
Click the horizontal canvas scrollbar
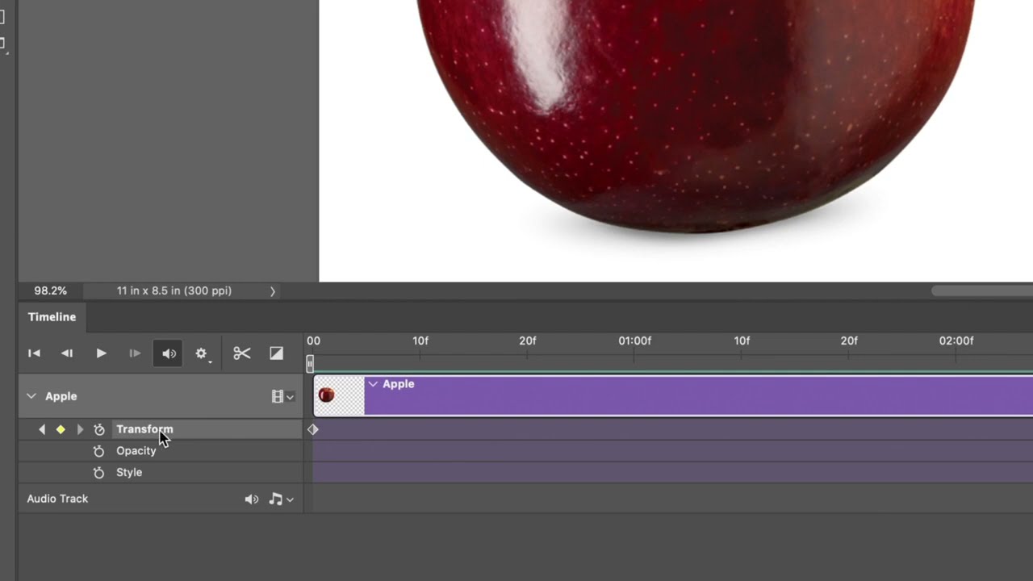pos(982,290)
